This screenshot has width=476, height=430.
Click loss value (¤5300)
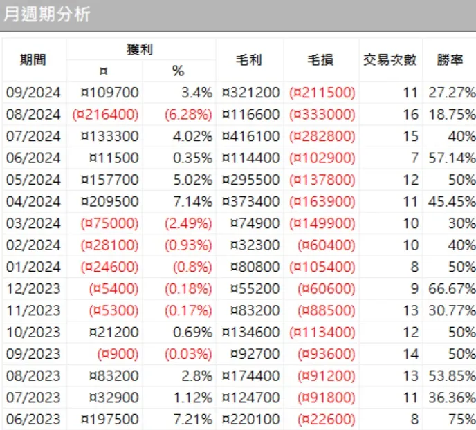click(114, 310)
